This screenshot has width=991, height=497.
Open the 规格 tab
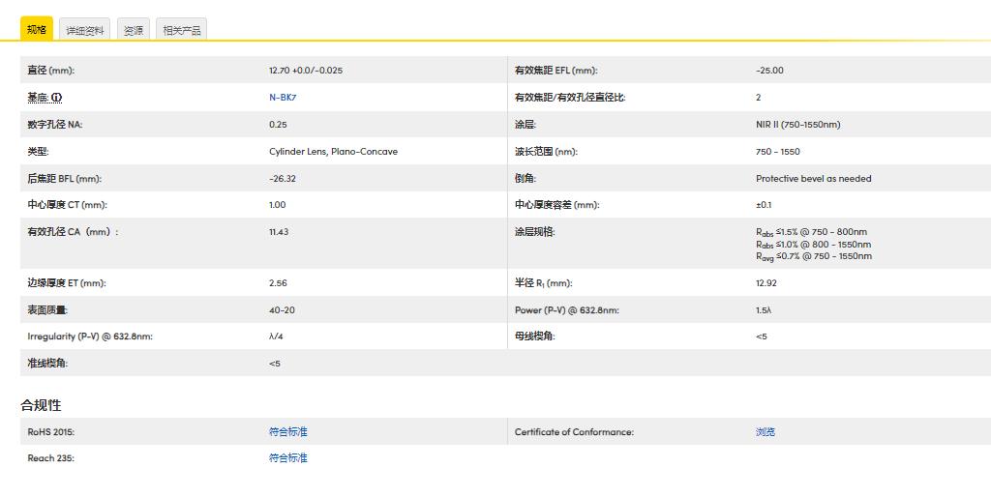click(37, 29)
